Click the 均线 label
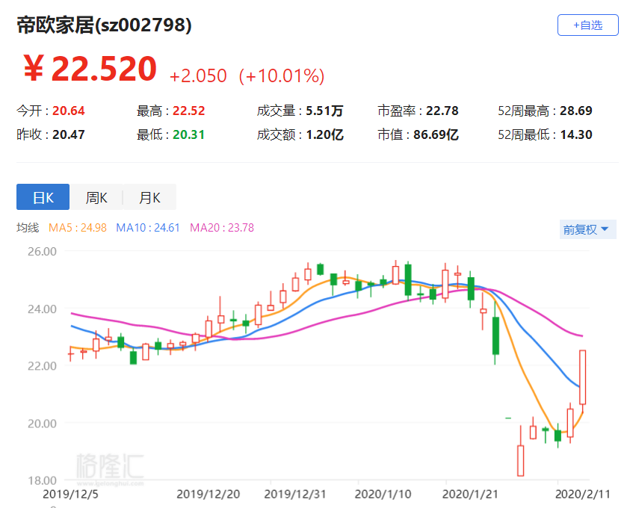Image resolution: width=627 pixels, height=508 pixels. pyautogui.click(x=28, y=228)
